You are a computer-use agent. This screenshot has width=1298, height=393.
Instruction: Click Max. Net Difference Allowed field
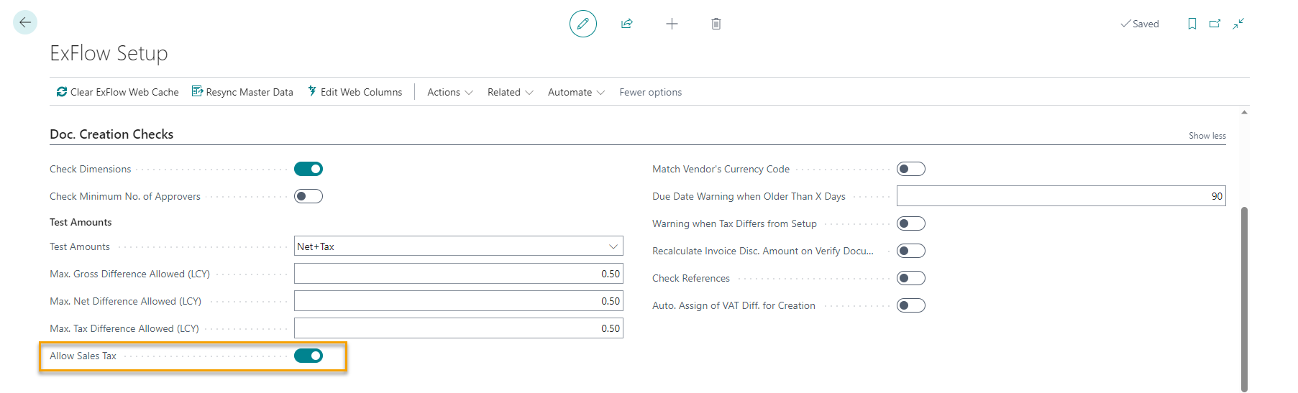(x=459, y=301)
